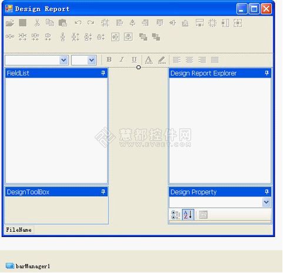Toggle the Bold formatting button
Image resolution: width=283 pixels, height=273 pixels.
tap(109, 60)
